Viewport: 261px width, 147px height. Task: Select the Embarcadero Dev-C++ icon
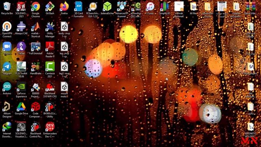[50, 127]
